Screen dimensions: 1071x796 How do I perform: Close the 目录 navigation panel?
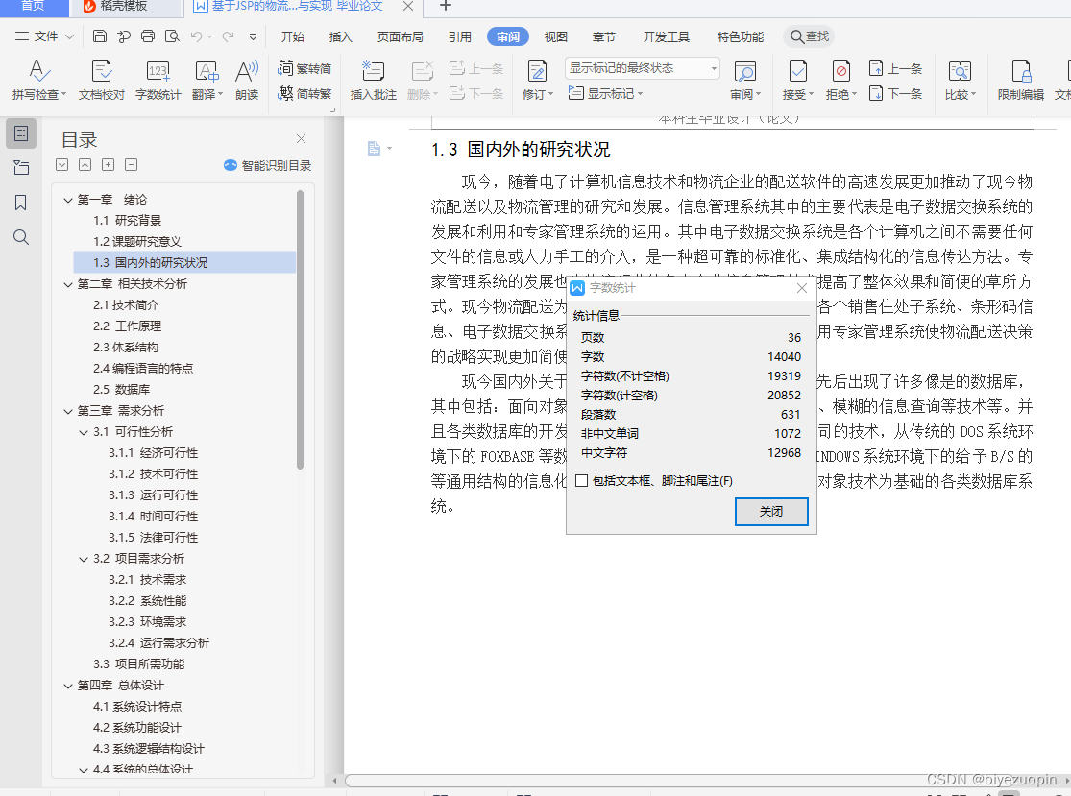[x=302, y=138]
